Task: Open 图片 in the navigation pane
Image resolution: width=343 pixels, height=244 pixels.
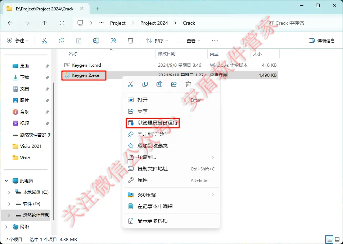Action: tap(24, 100)
